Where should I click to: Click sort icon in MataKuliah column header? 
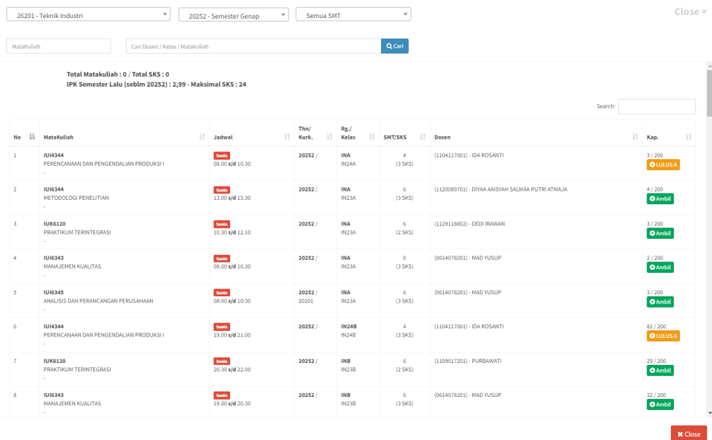tap(202, 137)
